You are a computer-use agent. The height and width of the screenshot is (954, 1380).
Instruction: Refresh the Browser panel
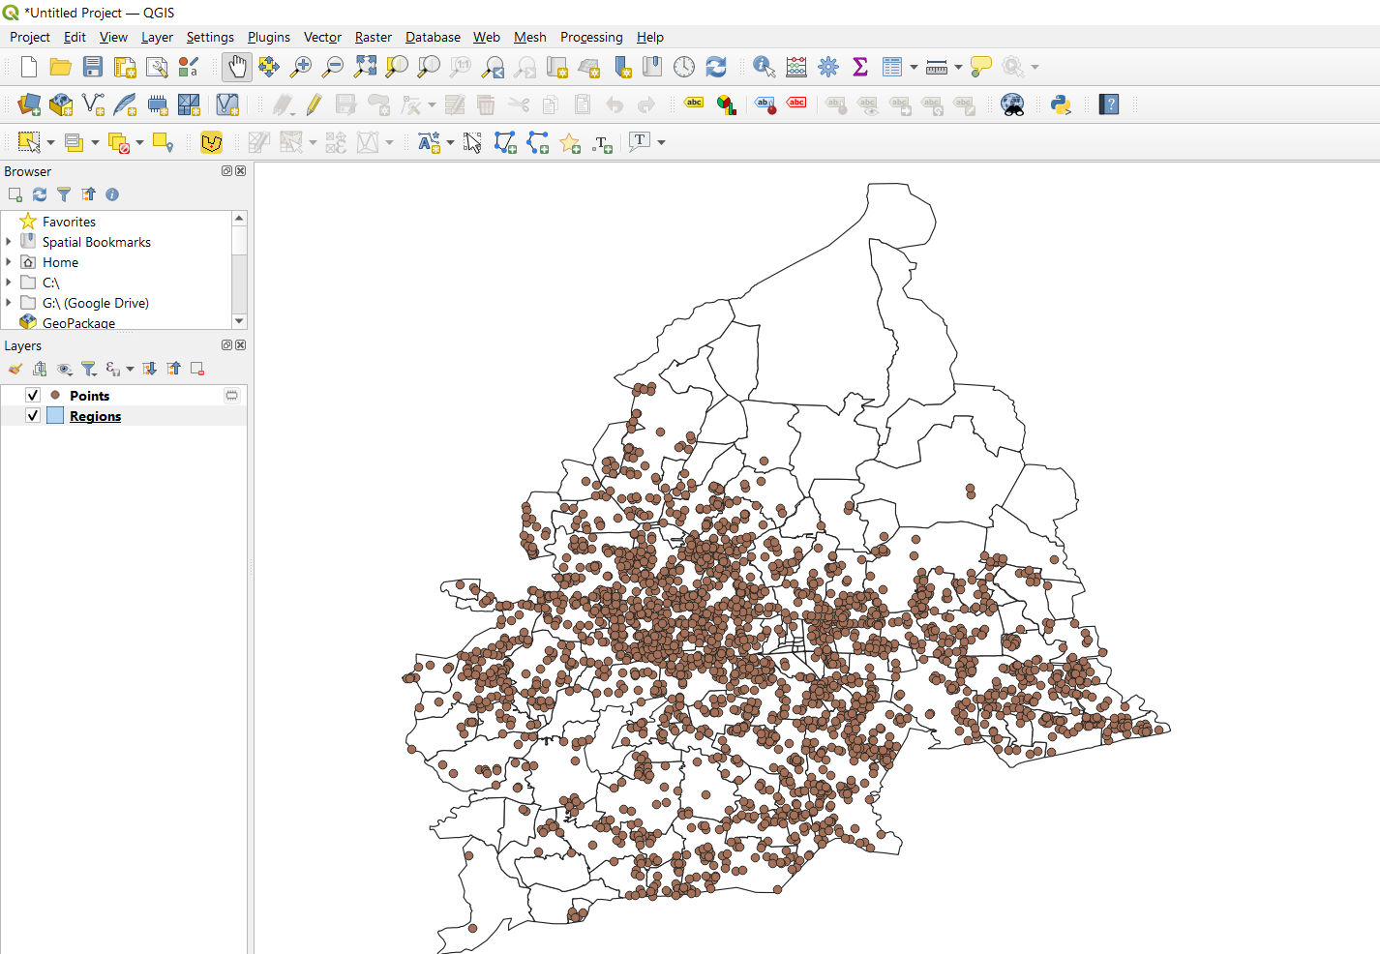click(x=40, y=194)
